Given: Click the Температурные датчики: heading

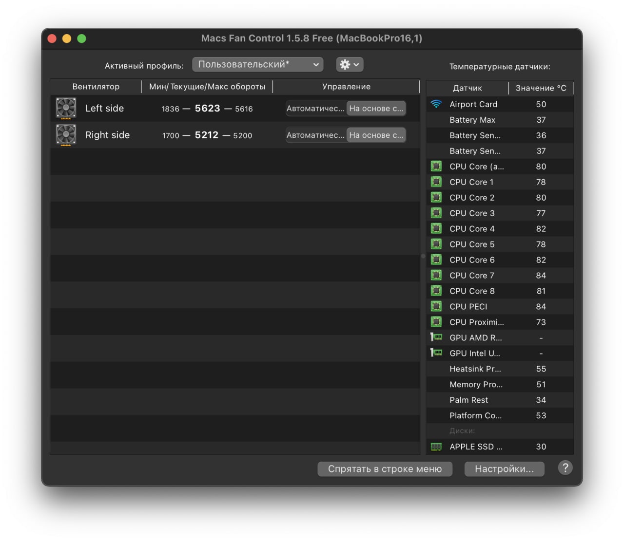Looking at the screenshot, I should pos(500,67).
